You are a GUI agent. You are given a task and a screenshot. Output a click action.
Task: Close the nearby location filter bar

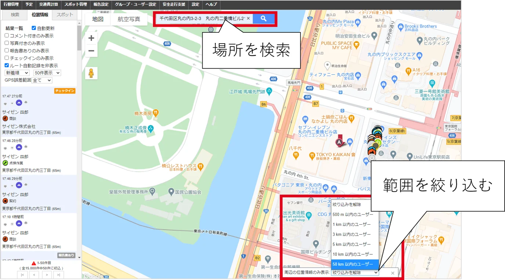[x=393, y=273]
